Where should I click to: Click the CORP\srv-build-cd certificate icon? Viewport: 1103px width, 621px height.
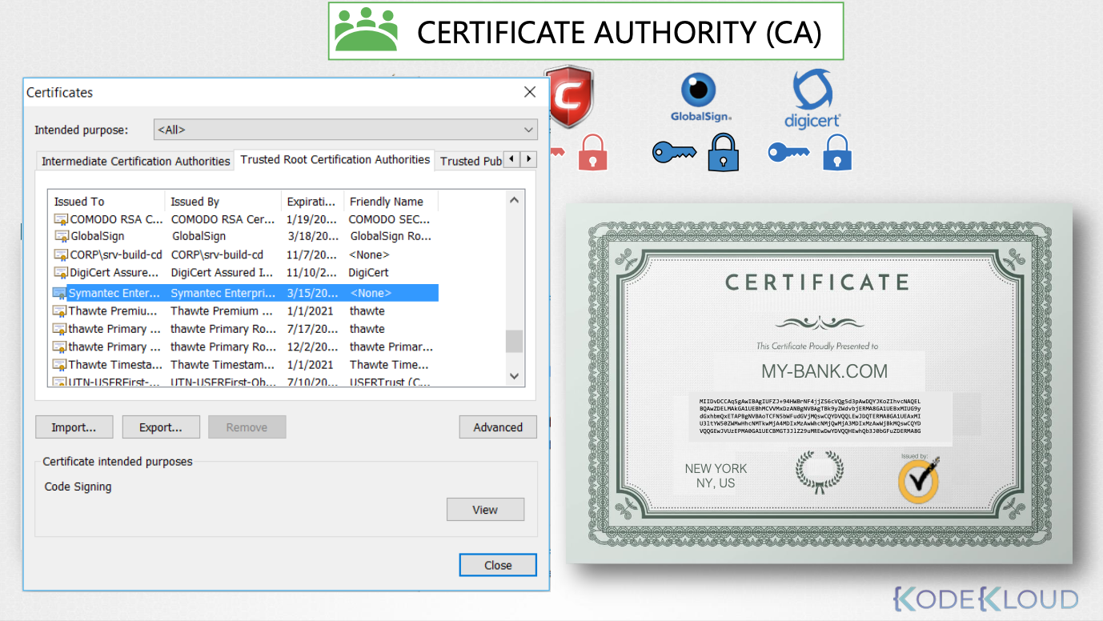pyautogui.click(x=61, y=254)
